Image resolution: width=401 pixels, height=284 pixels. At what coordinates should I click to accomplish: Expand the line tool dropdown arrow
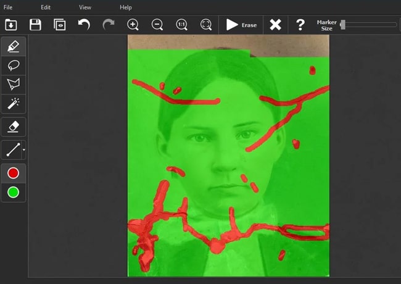pyautogui.click(x=23, y=150)
